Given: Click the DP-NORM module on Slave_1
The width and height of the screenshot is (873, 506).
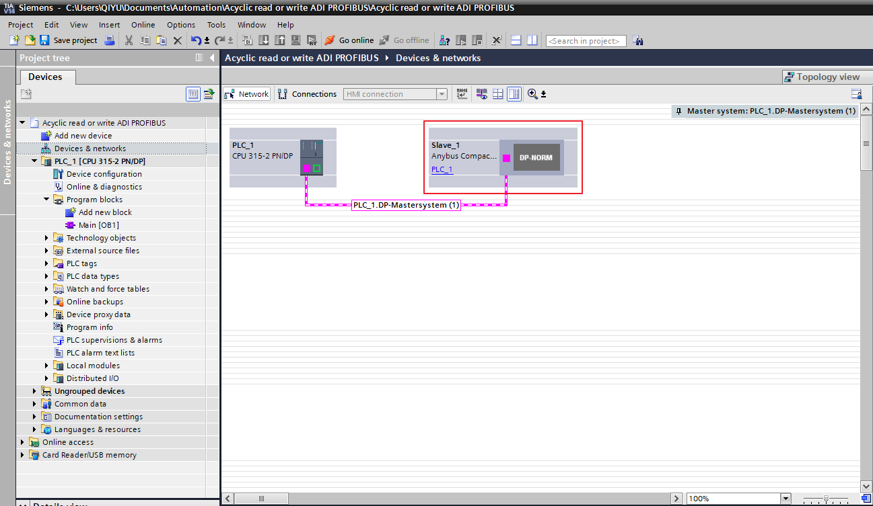Looking at the screenshot, I should (x=536, y=158).
